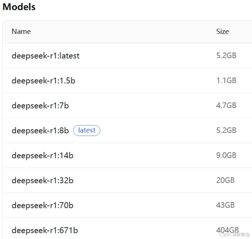The width and height of the screenshot is (252, 239).
Task: Open the deepseek-r1:14b model link
Action: pyautogui.click(x=42, y=155)
